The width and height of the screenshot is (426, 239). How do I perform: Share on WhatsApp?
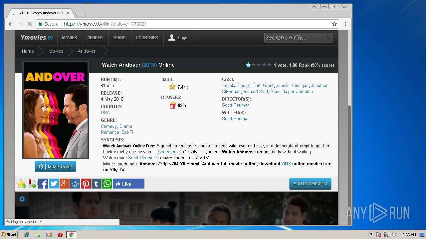point(107,184)
